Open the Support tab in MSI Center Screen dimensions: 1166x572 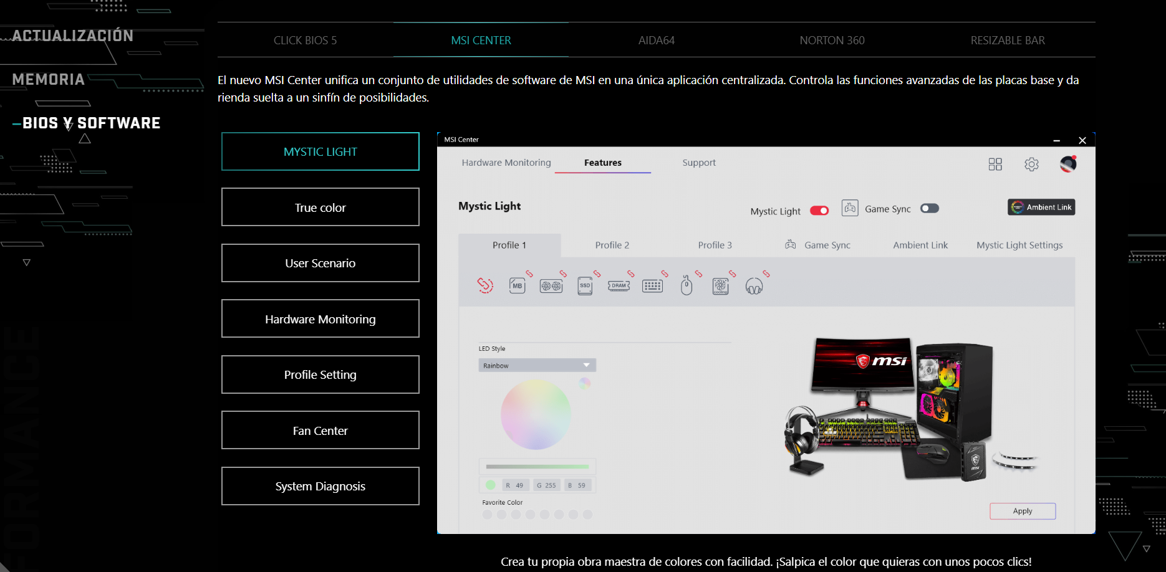coord(699,163)
